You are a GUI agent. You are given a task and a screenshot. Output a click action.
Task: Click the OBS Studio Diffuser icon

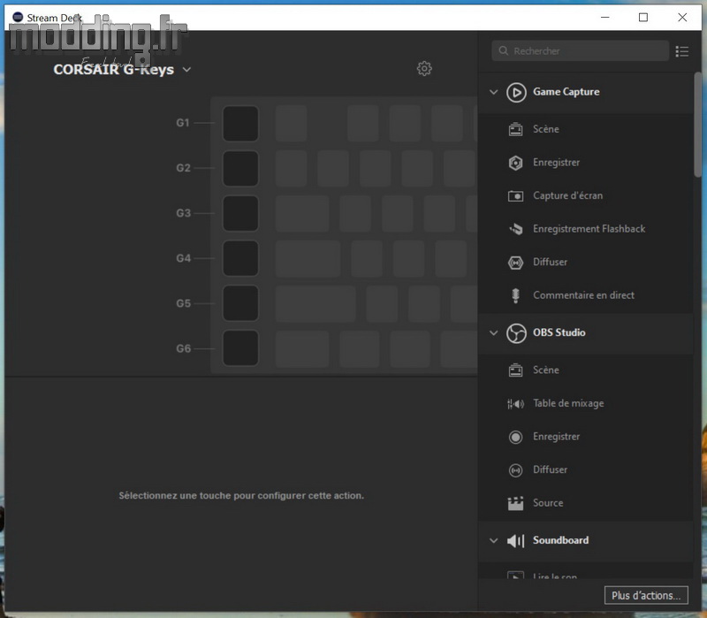pos(515,470)
